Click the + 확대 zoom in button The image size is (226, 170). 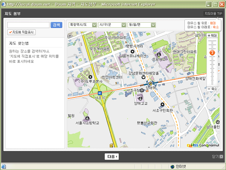[x=212, y=36]
